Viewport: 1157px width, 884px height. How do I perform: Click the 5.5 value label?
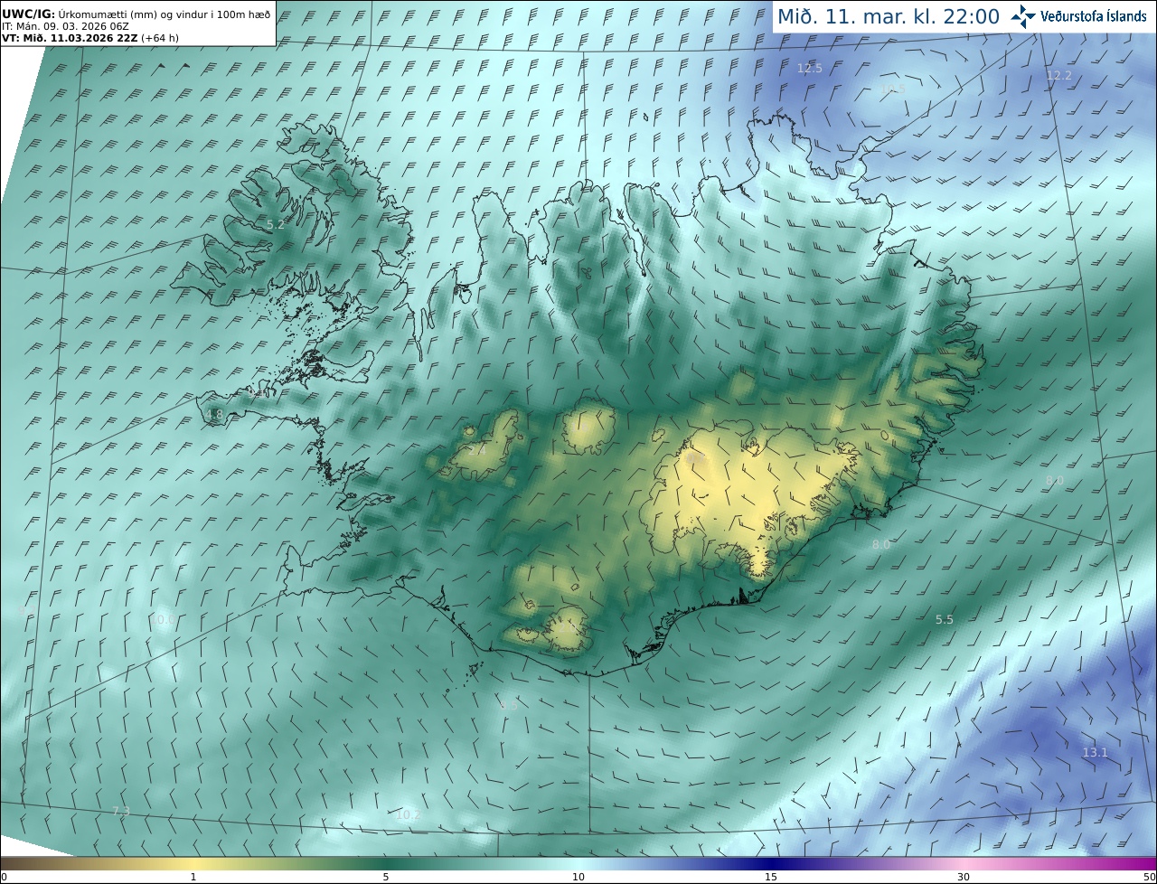[x=945, y=620]
